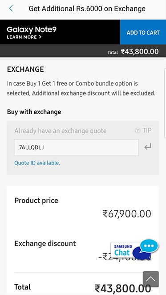The width and height of the screenshot is (166, 295).
Task: Select the page title 'Get Additional Rs.6000 on Exchange'
Action: click(87, 8)
